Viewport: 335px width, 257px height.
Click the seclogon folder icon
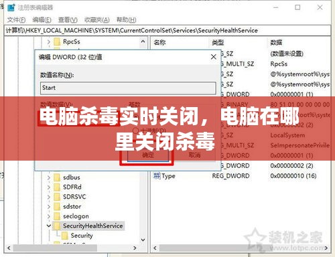[x=57, y=216]
